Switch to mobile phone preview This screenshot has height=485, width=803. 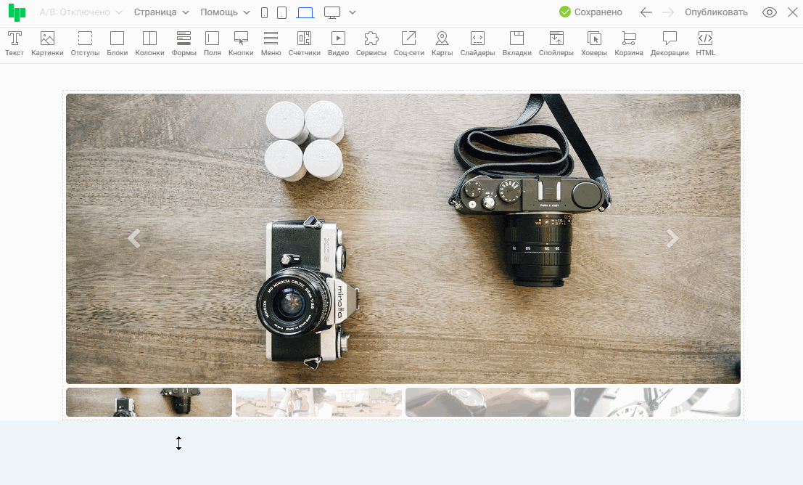pos(264,12)
